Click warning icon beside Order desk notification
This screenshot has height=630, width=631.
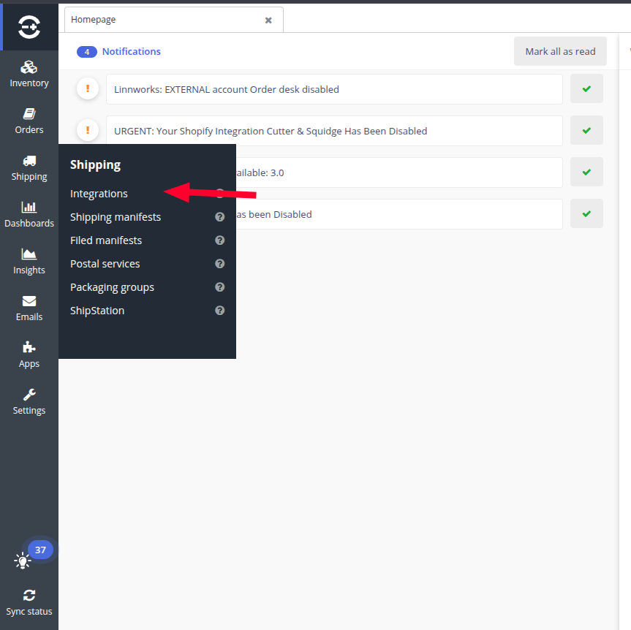88,88
